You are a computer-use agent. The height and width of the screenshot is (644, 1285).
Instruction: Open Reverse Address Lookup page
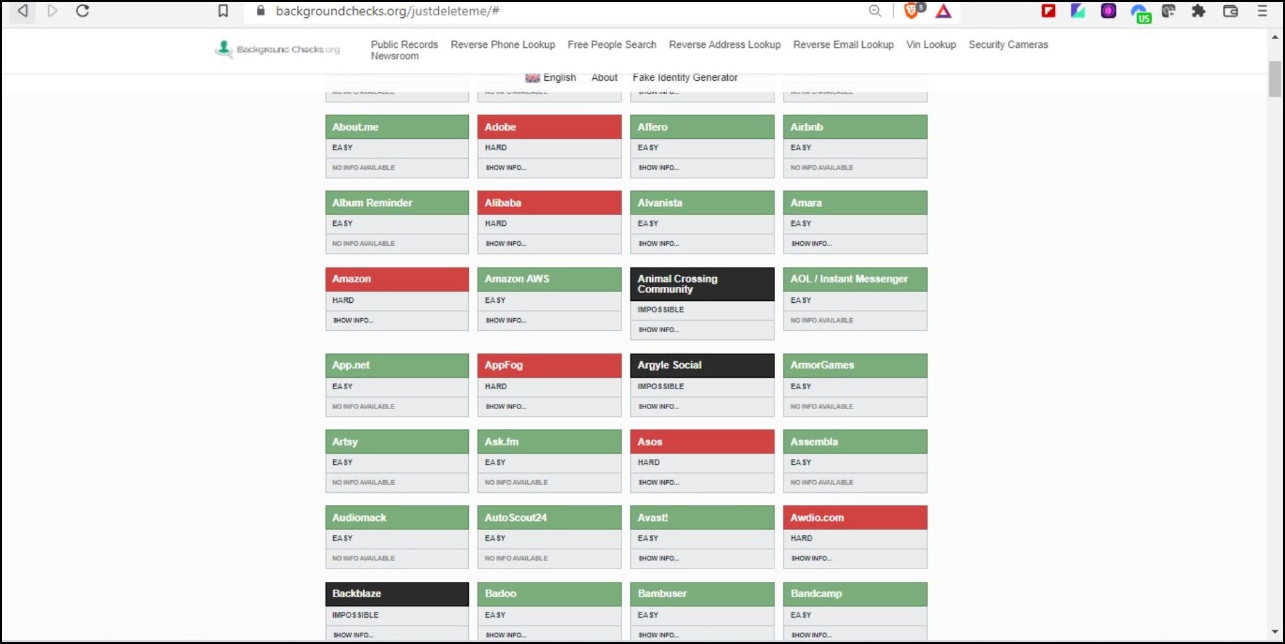point(724,45)
